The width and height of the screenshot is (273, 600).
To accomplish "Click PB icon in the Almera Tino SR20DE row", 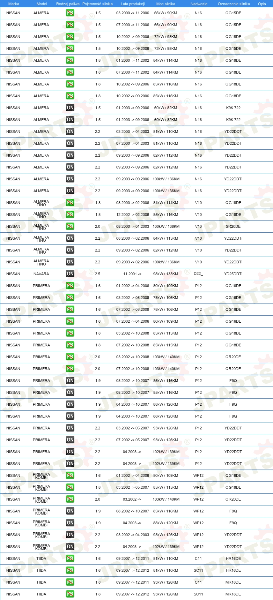I will [x=70, y=226].
